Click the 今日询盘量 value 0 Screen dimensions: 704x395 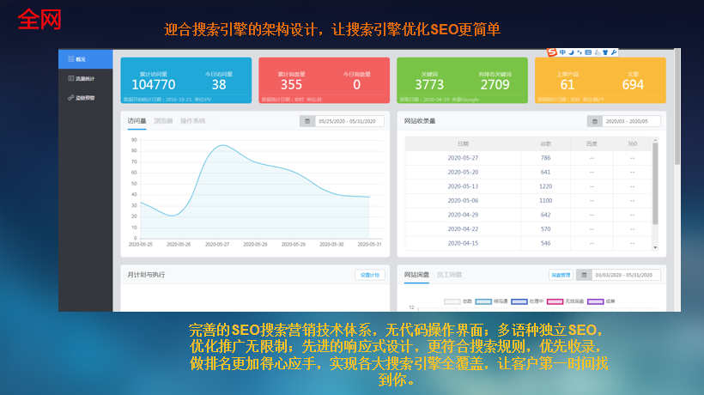tap(357, 85)
